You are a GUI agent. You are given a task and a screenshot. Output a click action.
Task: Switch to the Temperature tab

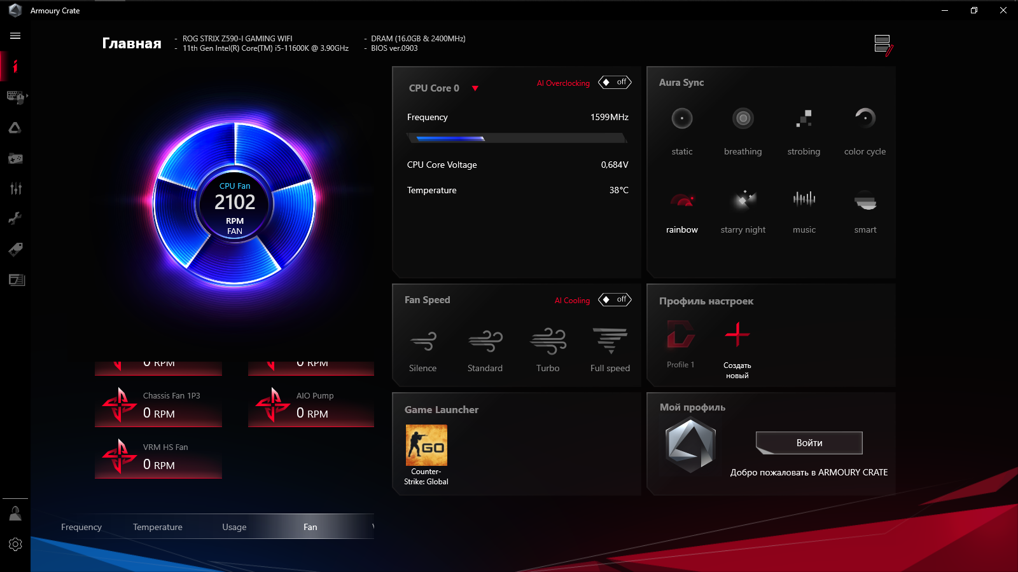pos(157,526)
